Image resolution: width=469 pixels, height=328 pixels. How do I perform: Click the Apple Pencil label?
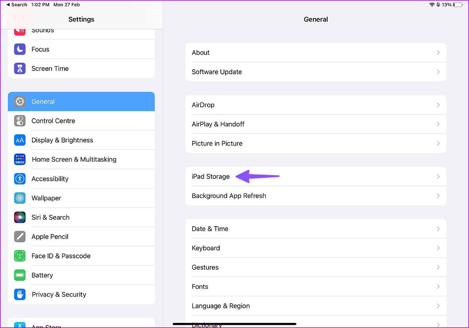coord(50,236)
